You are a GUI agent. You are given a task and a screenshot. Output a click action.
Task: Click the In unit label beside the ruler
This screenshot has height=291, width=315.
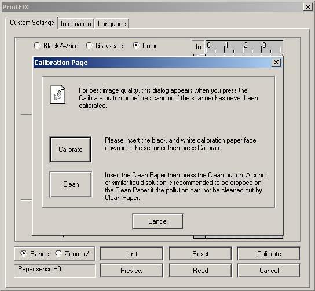(199, 47)
